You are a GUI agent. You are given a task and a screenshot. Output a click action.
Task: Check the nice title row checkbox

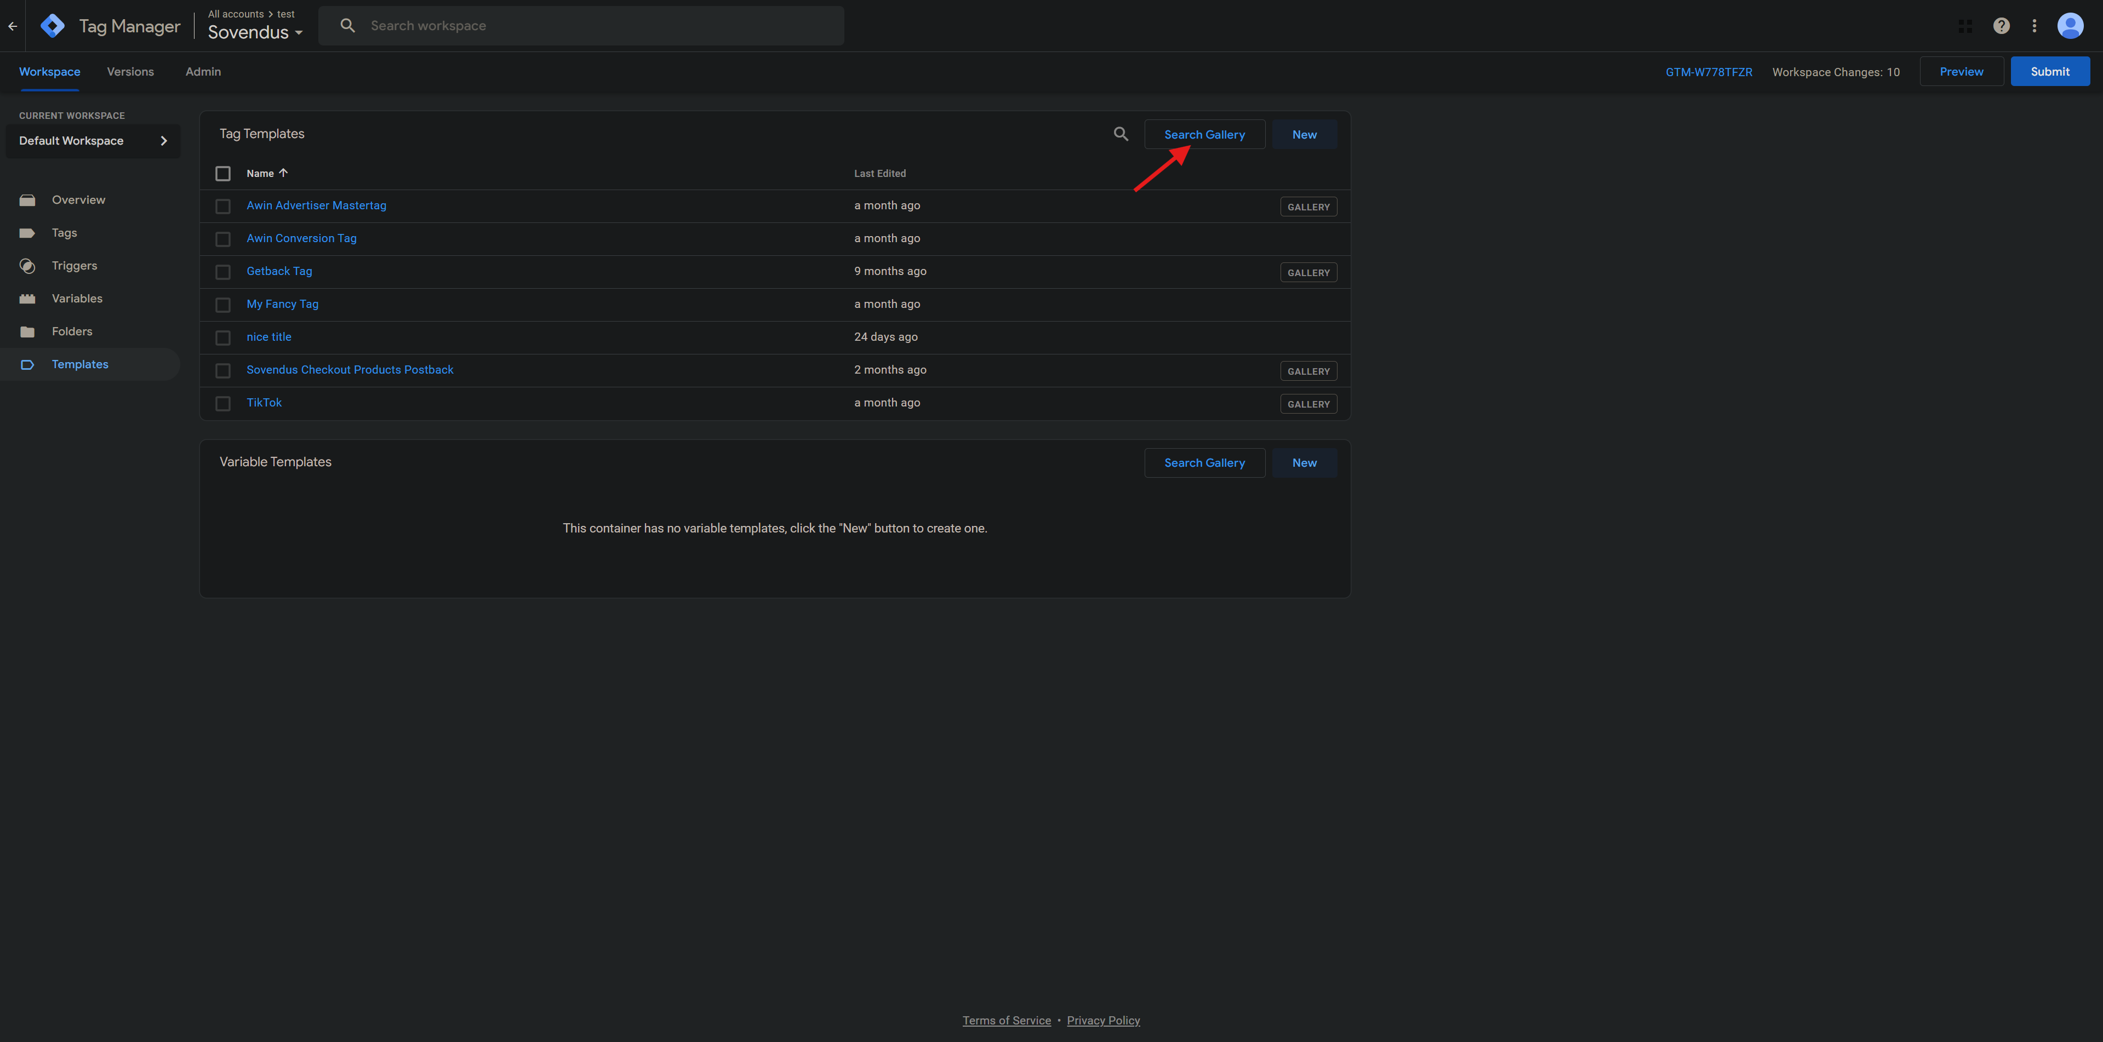point(223,338)
